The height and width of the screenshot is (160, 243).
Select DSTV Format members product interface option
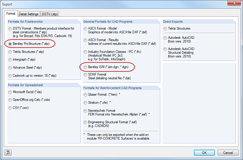(x=10, y=29)
